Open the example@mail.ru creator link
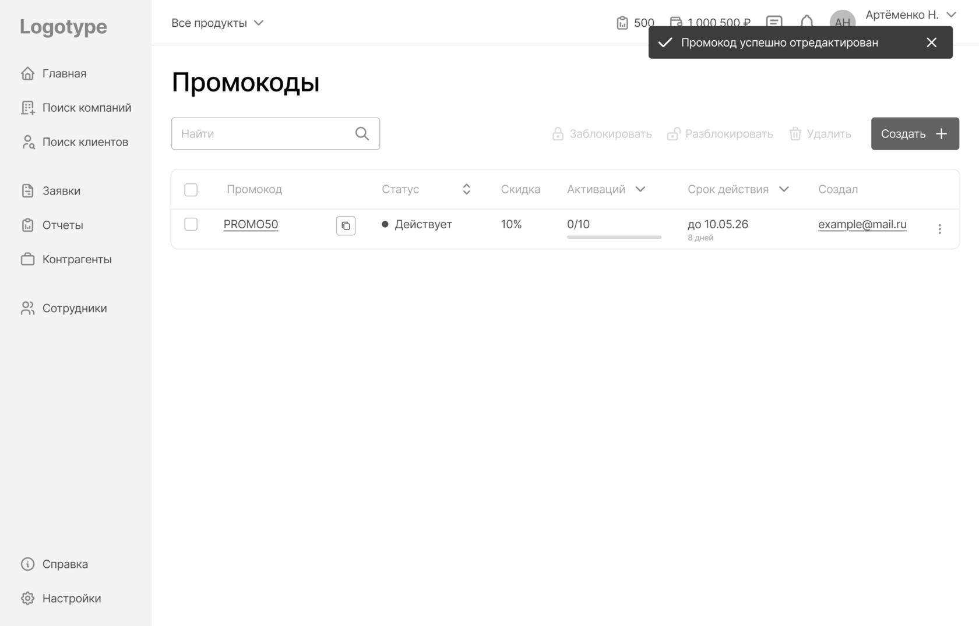This screenshot has height=626, width=979. 862,224
